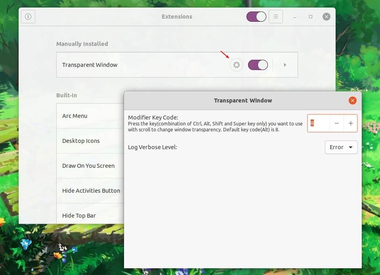Minimize the Extensions window
The width and height of the screenshot is (380, 275).
point(295,16)
